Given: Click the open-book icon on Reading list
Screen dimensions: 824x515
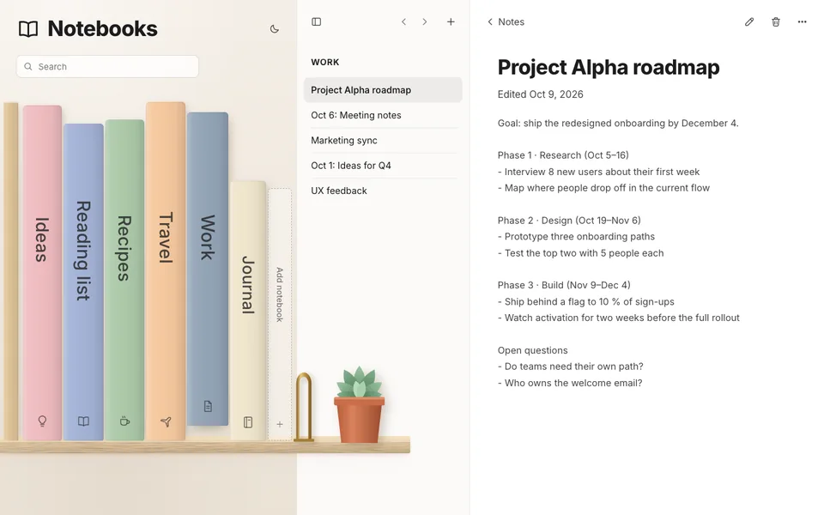Looking at the screenshot, I should (x=83, y=421).
